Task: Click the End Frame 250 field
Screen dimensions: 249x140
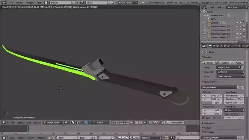Action: [x=234, y=99]
